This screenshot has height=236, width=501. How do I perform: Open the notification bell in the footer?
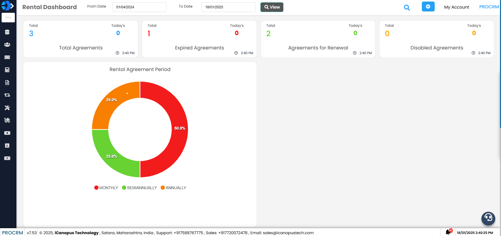click(448, 232)
